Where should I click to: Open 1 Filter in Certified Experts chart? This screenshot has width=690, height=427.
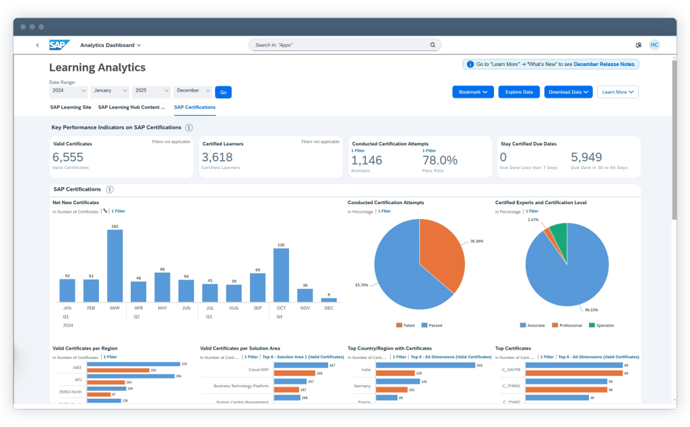point(532,211)
